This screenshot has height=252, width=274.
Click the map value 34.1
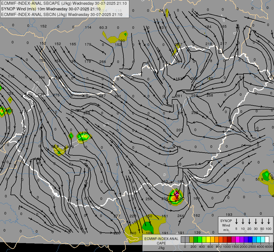coord(163,11)
